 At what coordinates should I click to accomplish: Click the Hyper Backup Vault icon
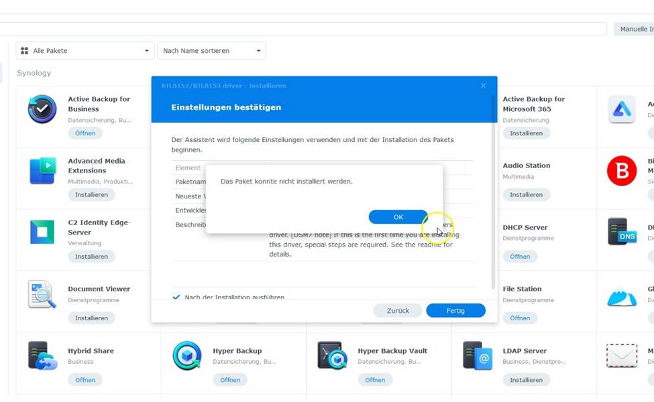tap(332, 355)
